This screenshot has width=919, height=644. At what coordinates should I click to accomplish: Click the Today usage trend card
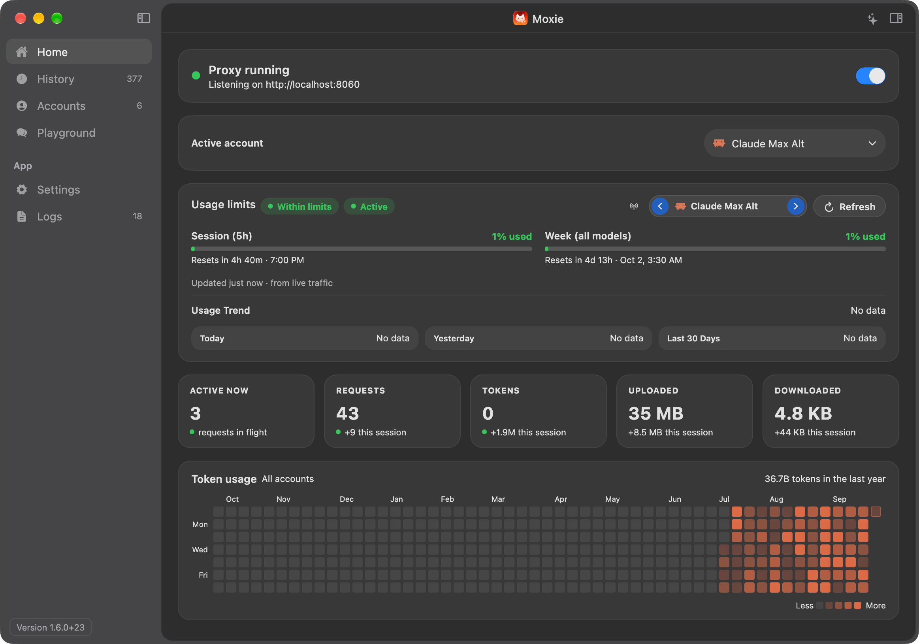(305, 338)
